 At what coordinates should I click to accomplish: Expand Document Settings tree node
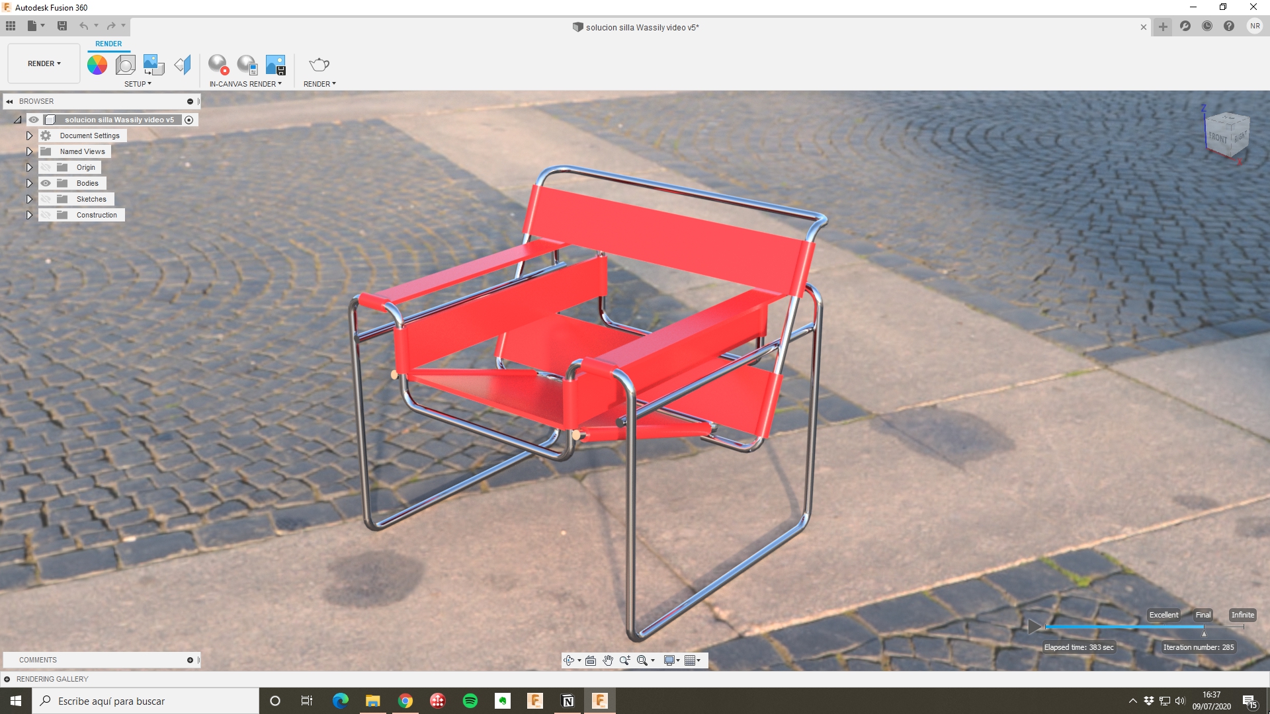[29, 136]
